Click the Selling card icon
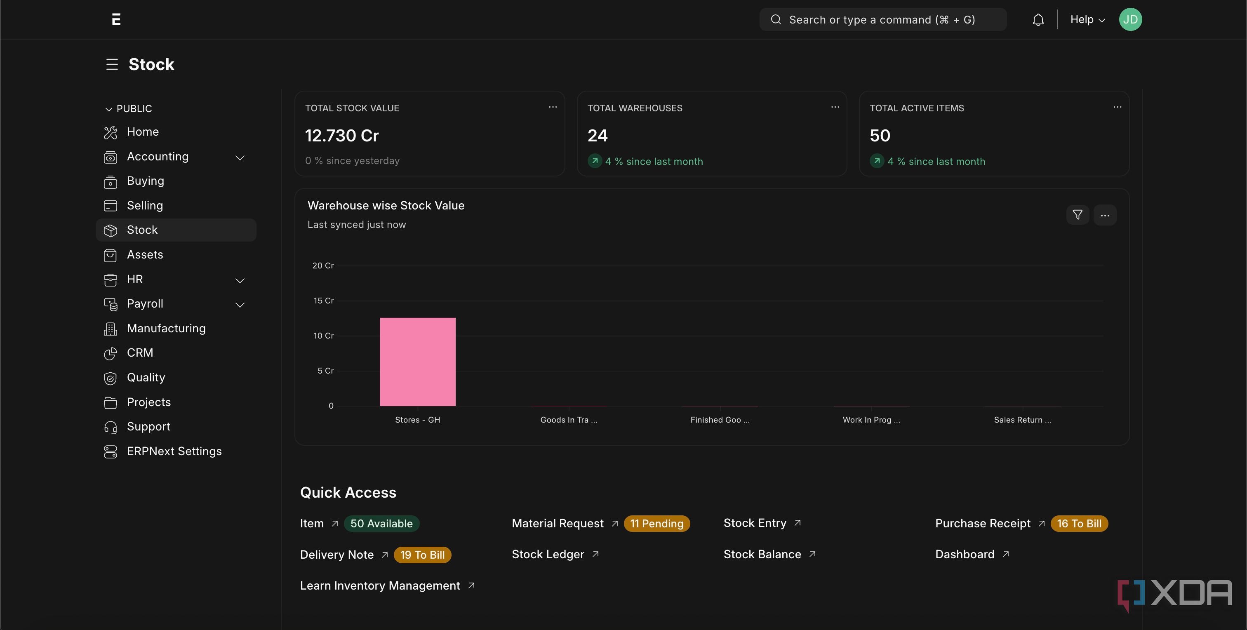This screenshot has height=630, width=1247. 111,206
